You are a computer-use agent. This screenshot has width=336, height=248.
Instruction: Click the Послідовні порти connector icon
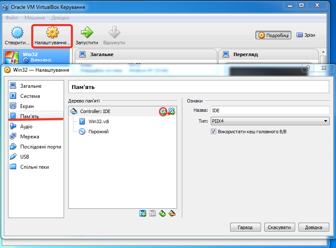click(13, 146)
